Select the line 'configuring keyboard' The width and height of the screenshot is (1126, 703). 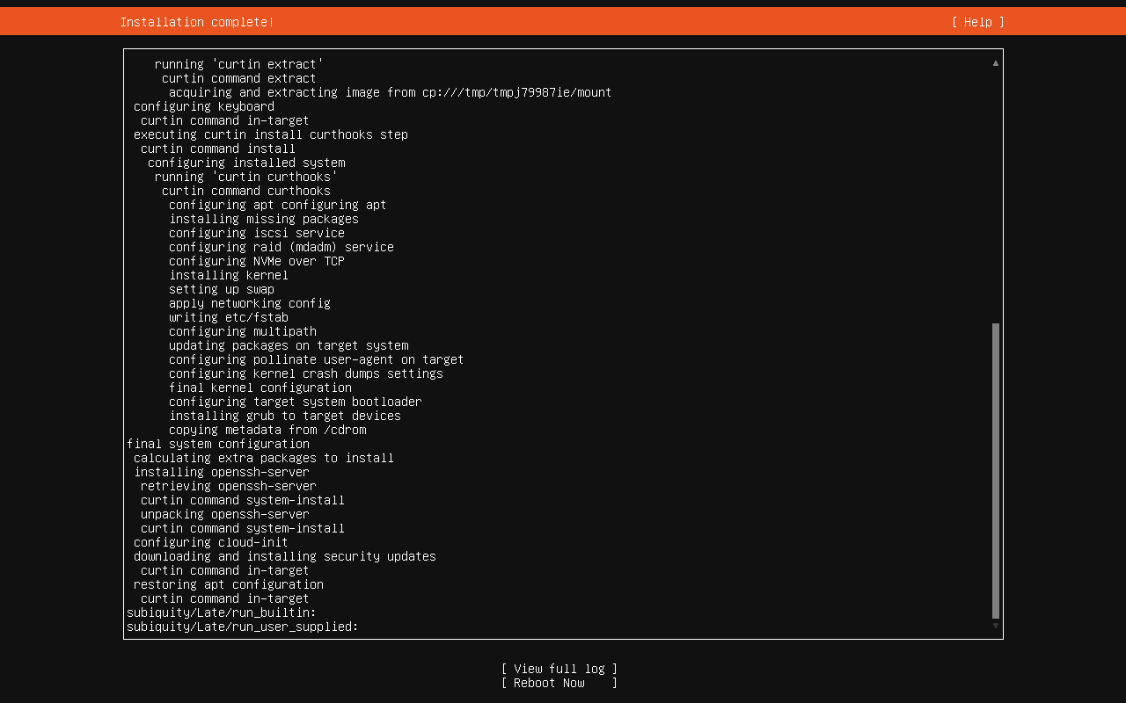click(x=204, y=106)
